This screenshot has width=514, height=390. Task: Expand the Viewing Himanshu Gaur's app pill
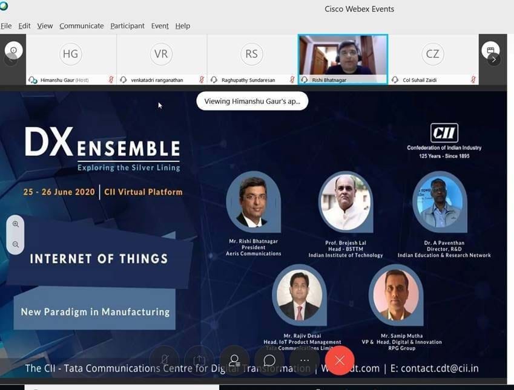252,101
